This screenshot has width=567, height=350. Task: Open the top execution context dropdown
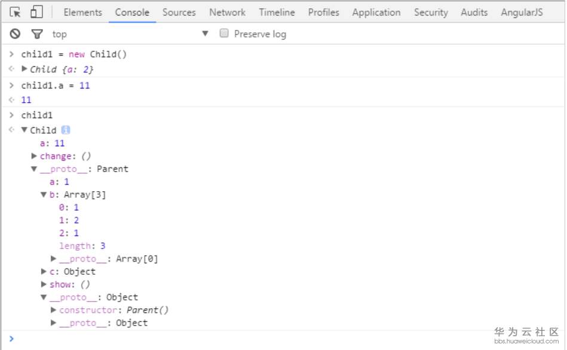pyautogui.click(x=205, y=33)
